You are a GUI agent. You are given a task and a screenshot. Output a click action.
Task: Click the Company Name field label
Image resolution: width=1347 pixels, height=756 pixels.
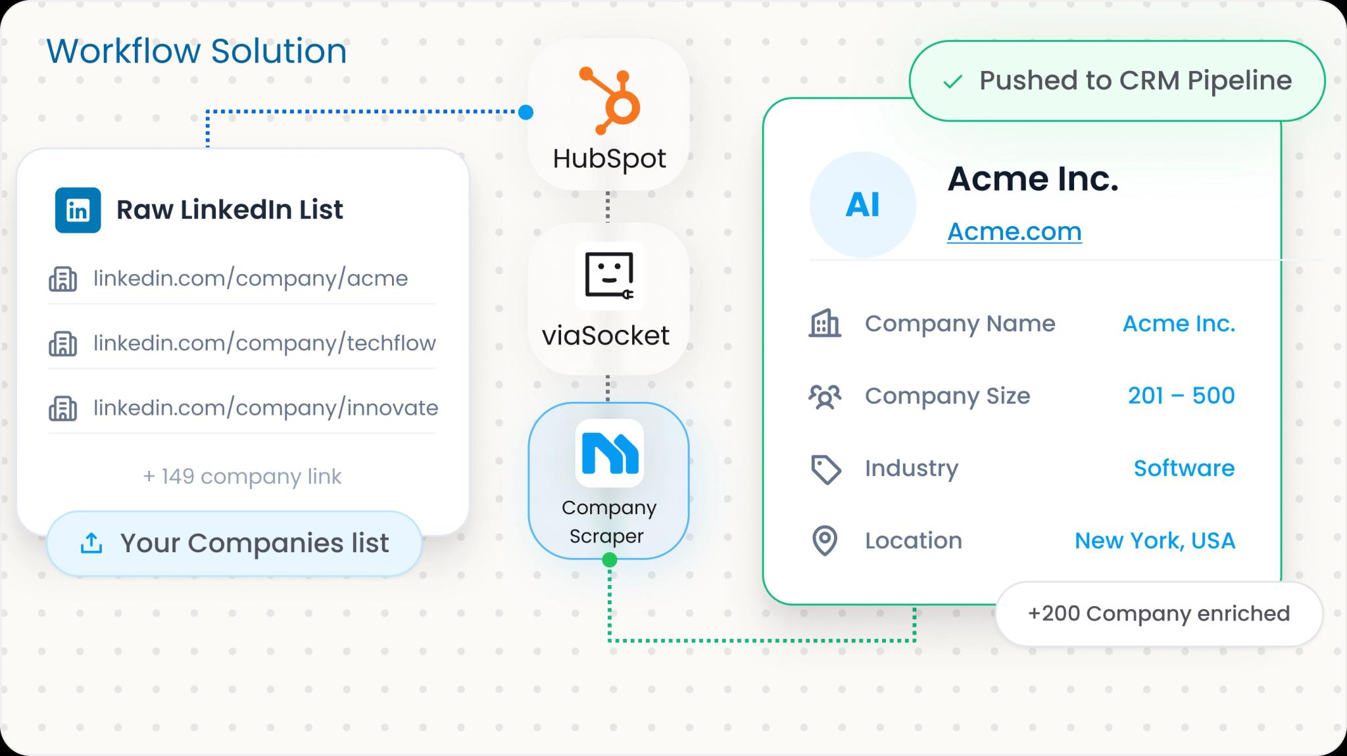(960, 323)
